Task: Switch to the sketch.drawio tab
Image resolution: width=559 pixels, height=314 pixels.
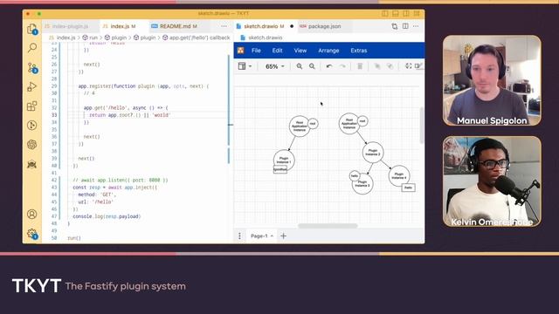Action: pos(265,26)
